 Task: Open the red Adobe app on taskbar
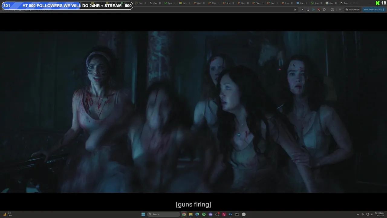coord(224,214)
